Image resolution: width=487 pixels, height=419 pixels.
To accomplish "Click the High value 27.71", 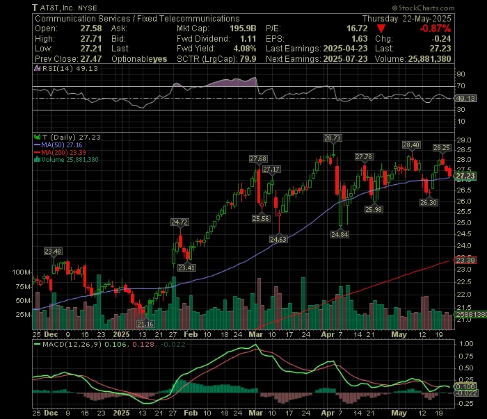I will coord(91,39).
